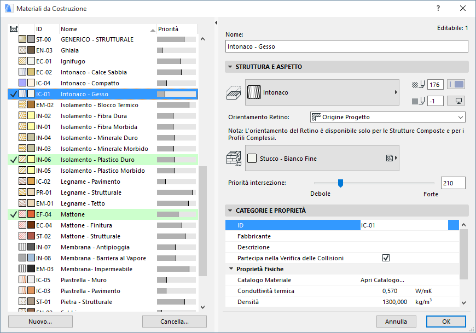Sort the list by the Priorità column header
476x333 pixels.
(x=177, y=29)
